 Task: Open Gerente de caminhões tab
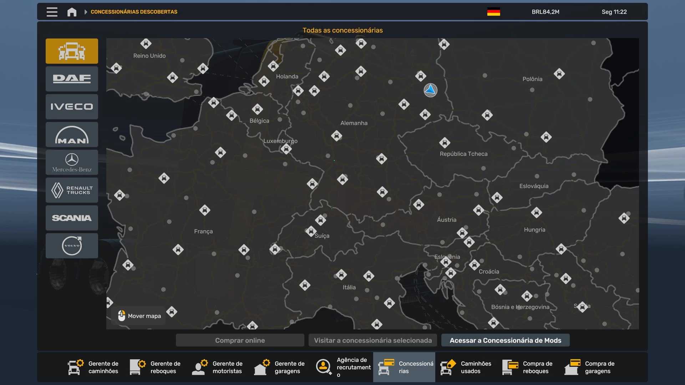click(x=93, y=367)
